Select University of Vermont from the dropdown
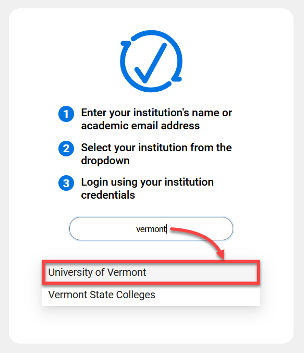The height and width of the screenshot is (353, 304). (151, 272)
